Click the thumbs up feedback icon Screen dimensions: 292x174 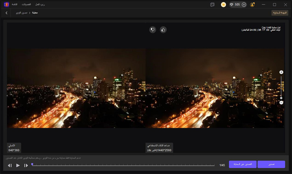coord(163,30)
